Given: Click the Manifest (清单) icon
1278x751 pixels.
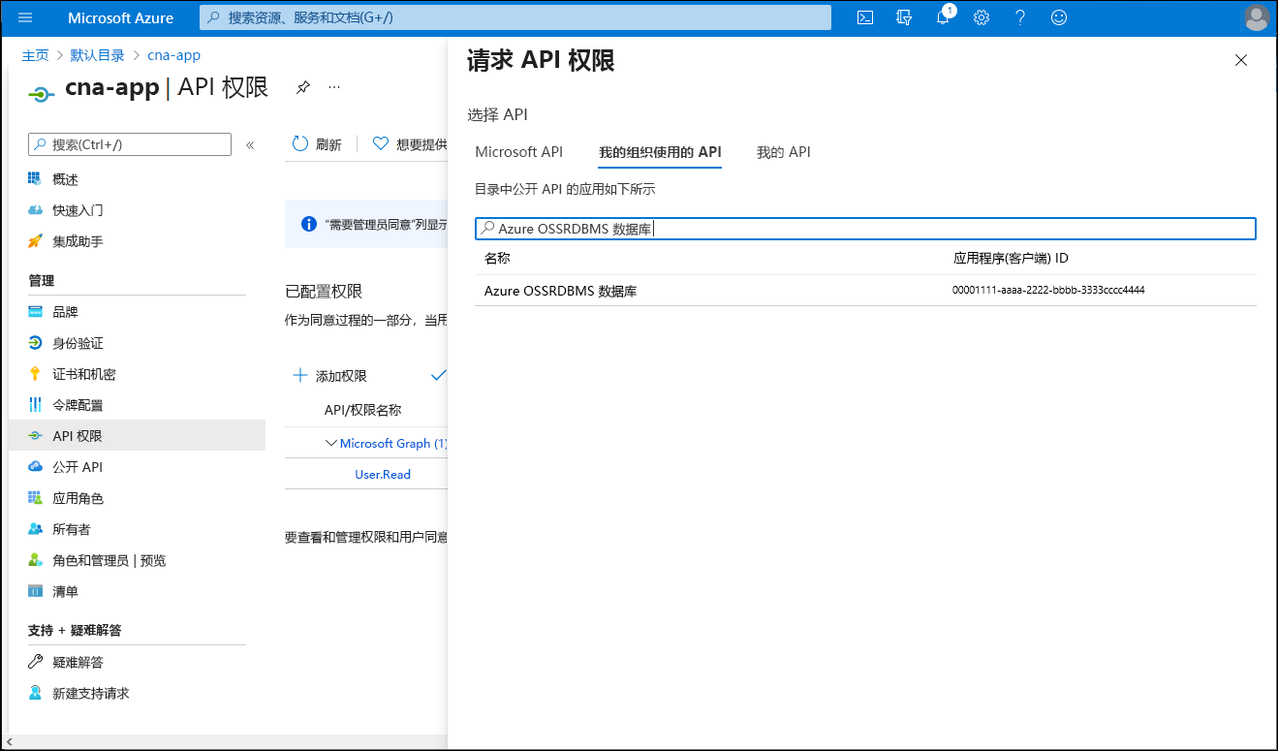Looking at the screenshot, I should point(35,591).
